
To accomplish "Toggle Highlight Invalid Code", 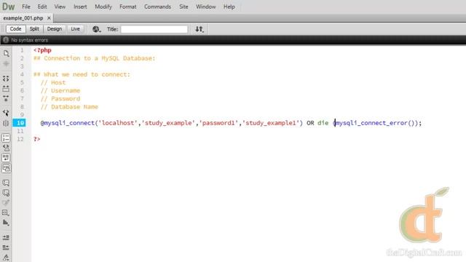I will pos(6,148).
